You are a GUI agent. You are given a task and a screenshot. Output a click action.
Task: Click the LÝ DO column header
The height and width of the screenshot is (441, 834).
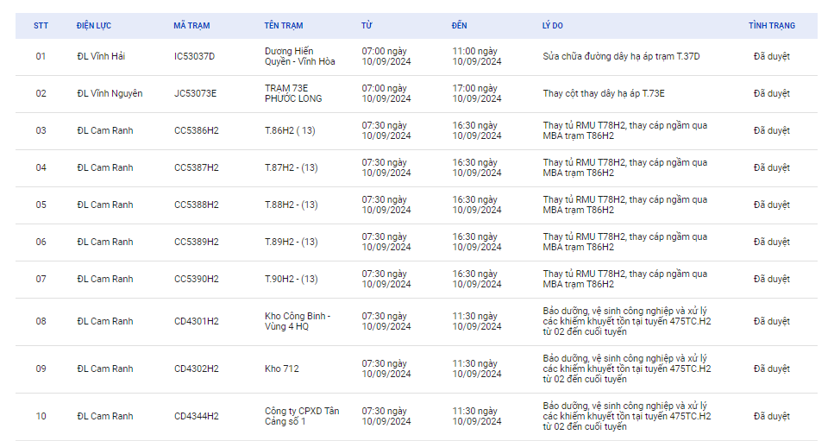point(553,26)
